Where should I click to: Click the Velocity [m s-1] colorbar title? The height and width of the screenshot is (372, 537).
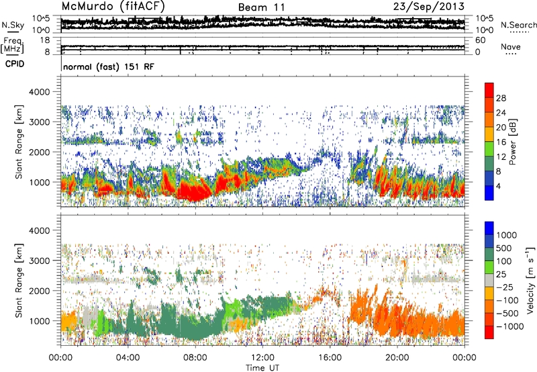click(530, 280)
